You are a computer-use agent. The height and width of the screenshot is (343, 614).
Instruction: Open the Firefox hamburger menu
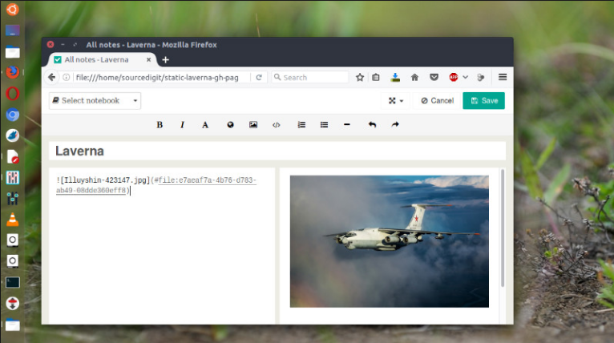click(x=503, y=77)
